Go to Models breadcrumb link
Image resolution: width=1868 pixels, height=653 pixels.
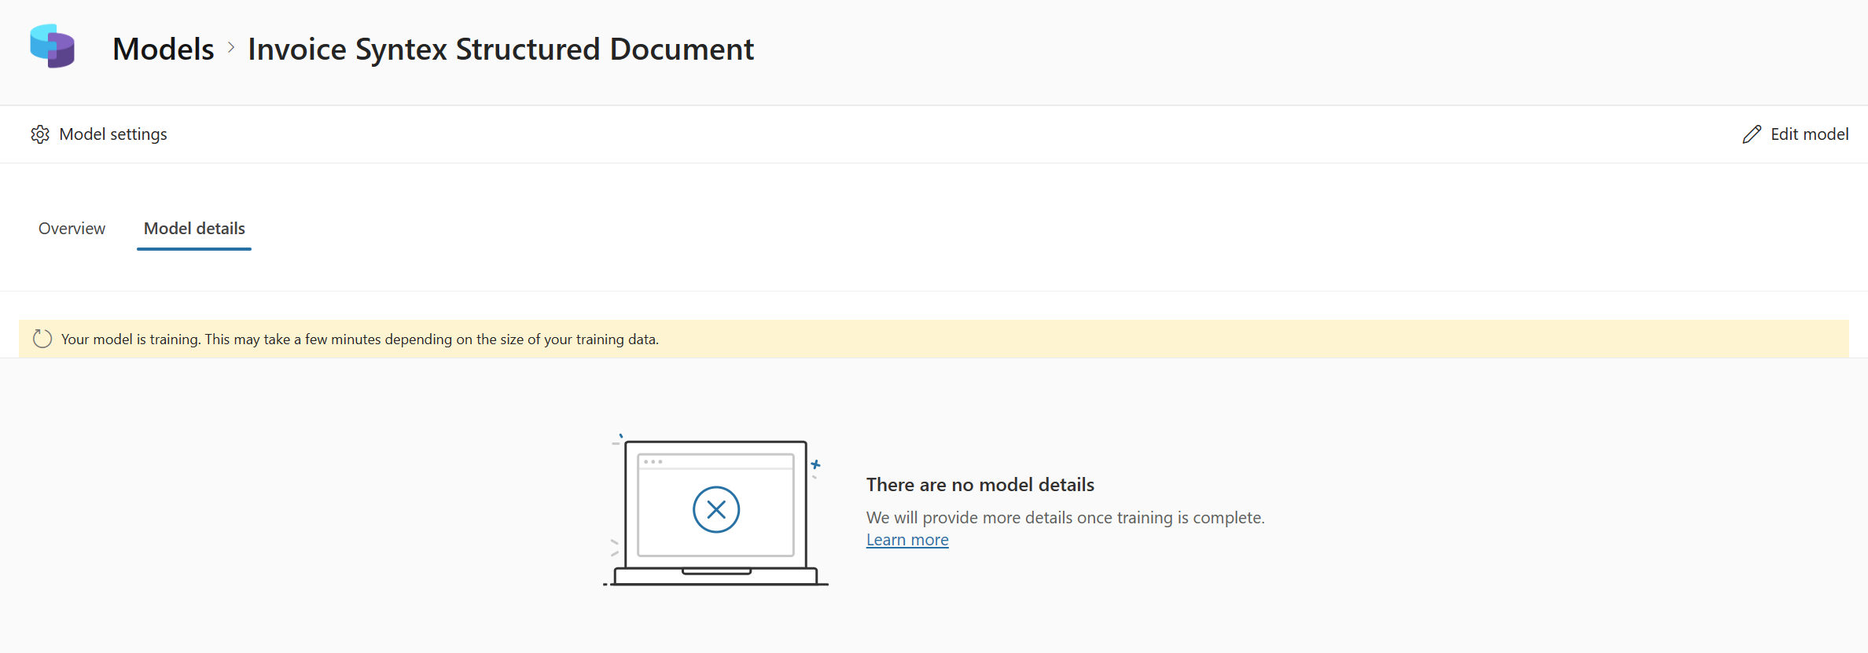(164, 49)
